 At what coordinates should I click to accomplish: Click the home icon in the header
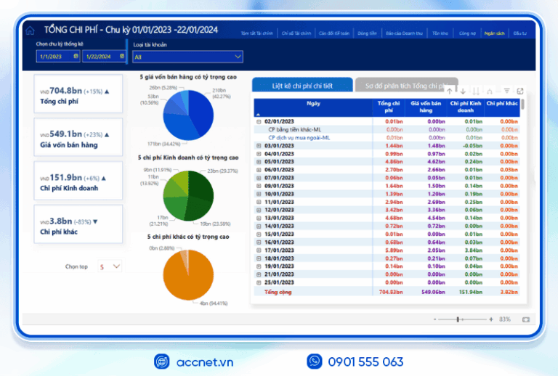tap(30, 30)
